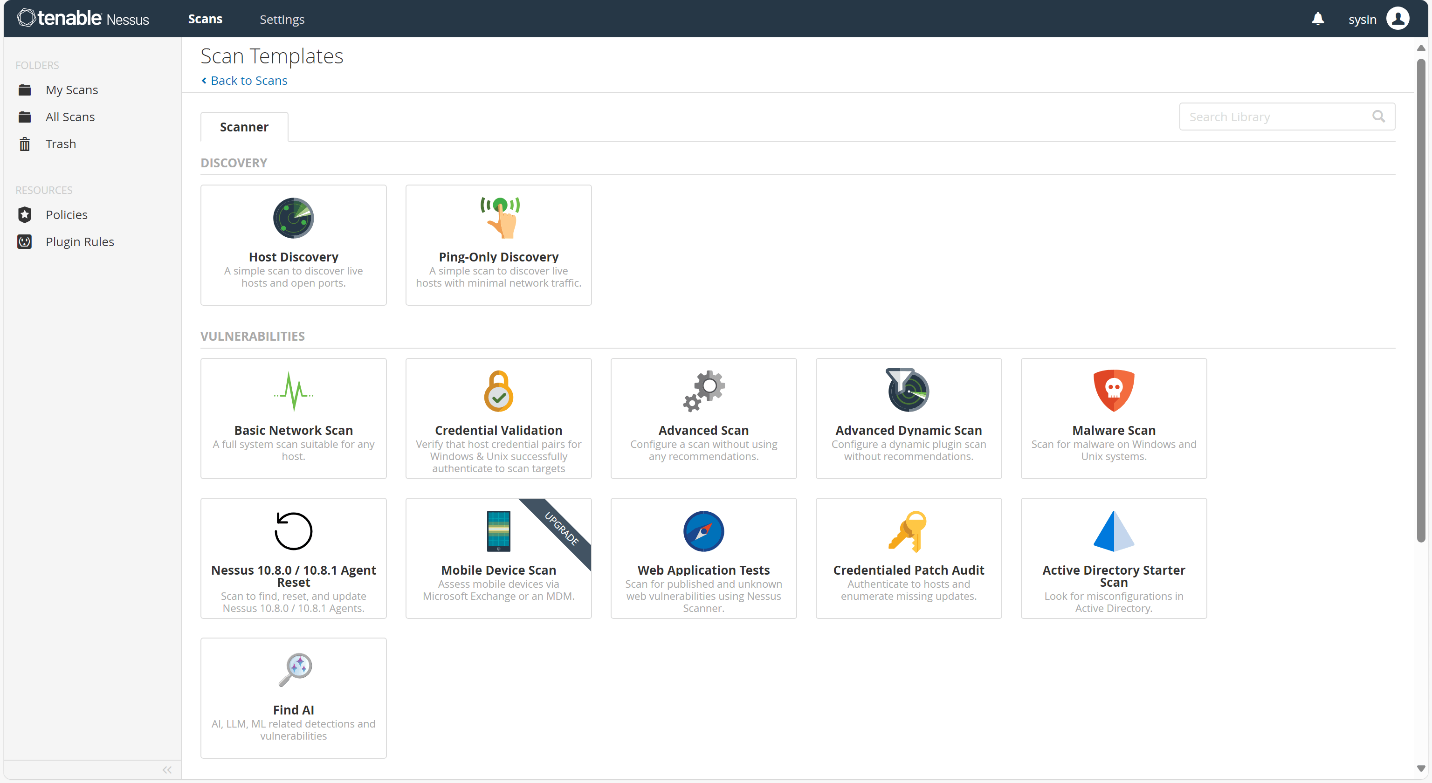Choose the Credential Validation padlock icon
This screenshot has width=1432, height=783.
[x=498, y=391]
